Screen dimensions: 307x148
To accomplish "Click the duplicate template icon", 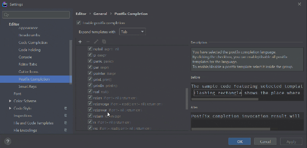I will [104, 42].
